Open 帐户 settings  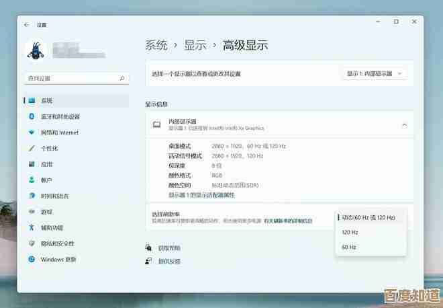click(x=77, y=180)
